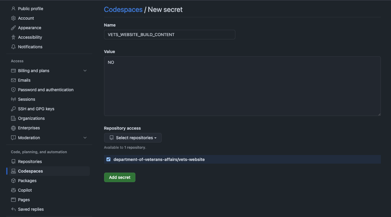Click inside the Value text area
The height and width of the screenshot is (217, 391).
(x=242, y=86)
